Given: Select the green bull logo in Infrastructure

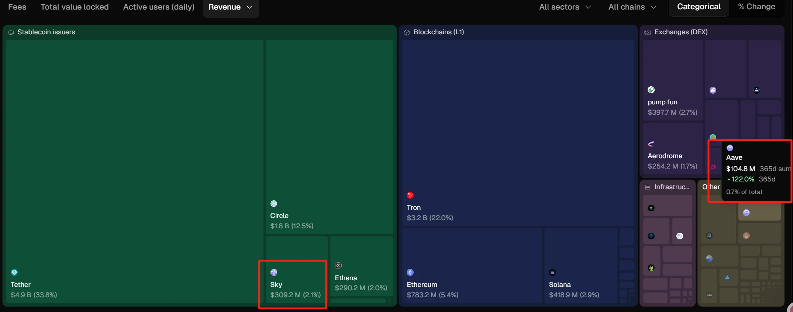Looking at the screenshot, I should point(651,208).
